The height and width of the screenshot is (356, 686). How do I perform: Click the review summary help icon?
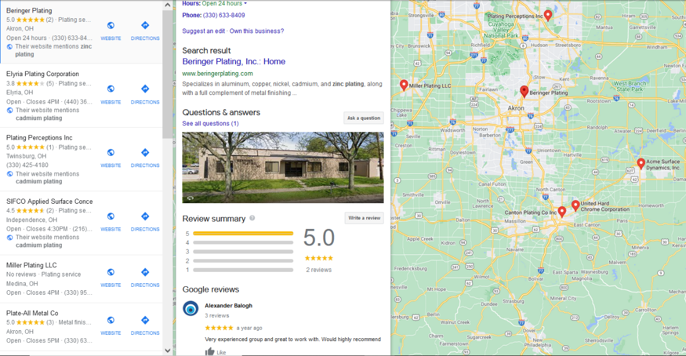252,218
